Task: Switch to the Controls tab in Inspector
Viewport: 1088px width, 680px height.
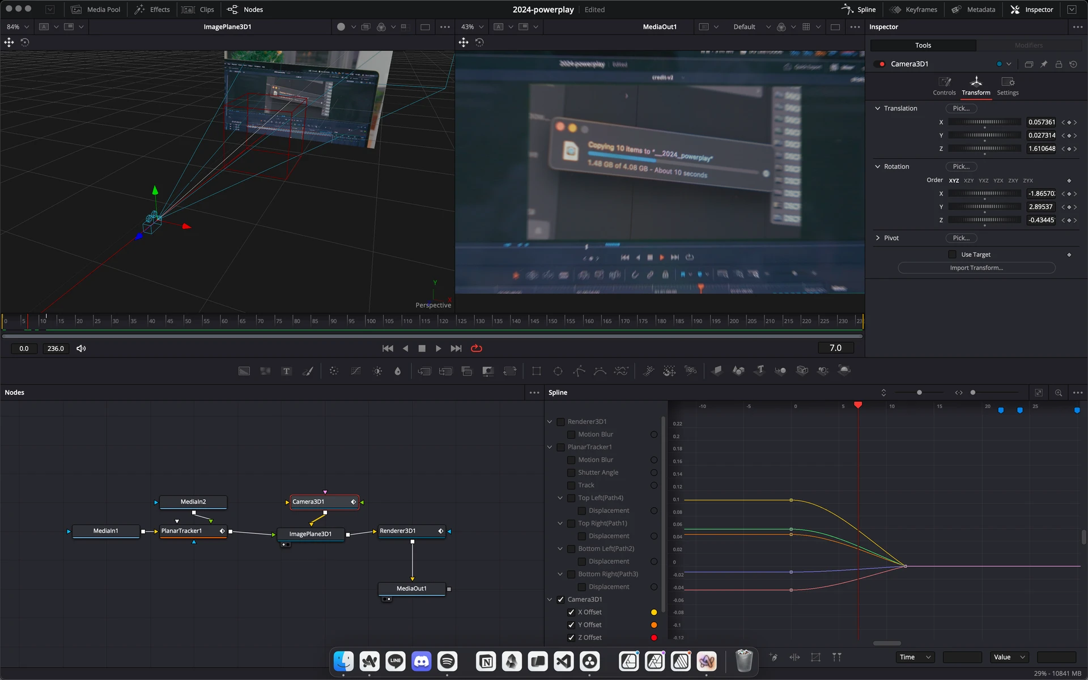Action: [x=944, y=86]
